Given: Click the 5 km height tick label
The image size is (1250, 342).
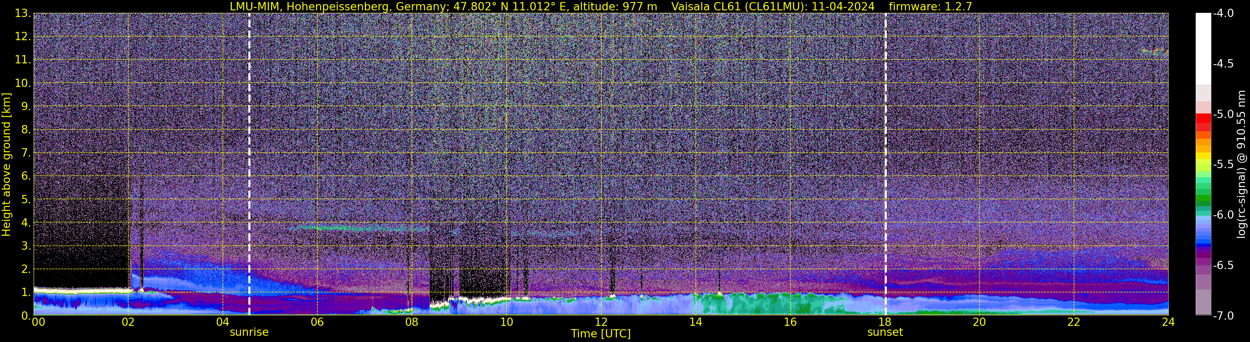Looking at the screenshot, I should pos(26,200).
